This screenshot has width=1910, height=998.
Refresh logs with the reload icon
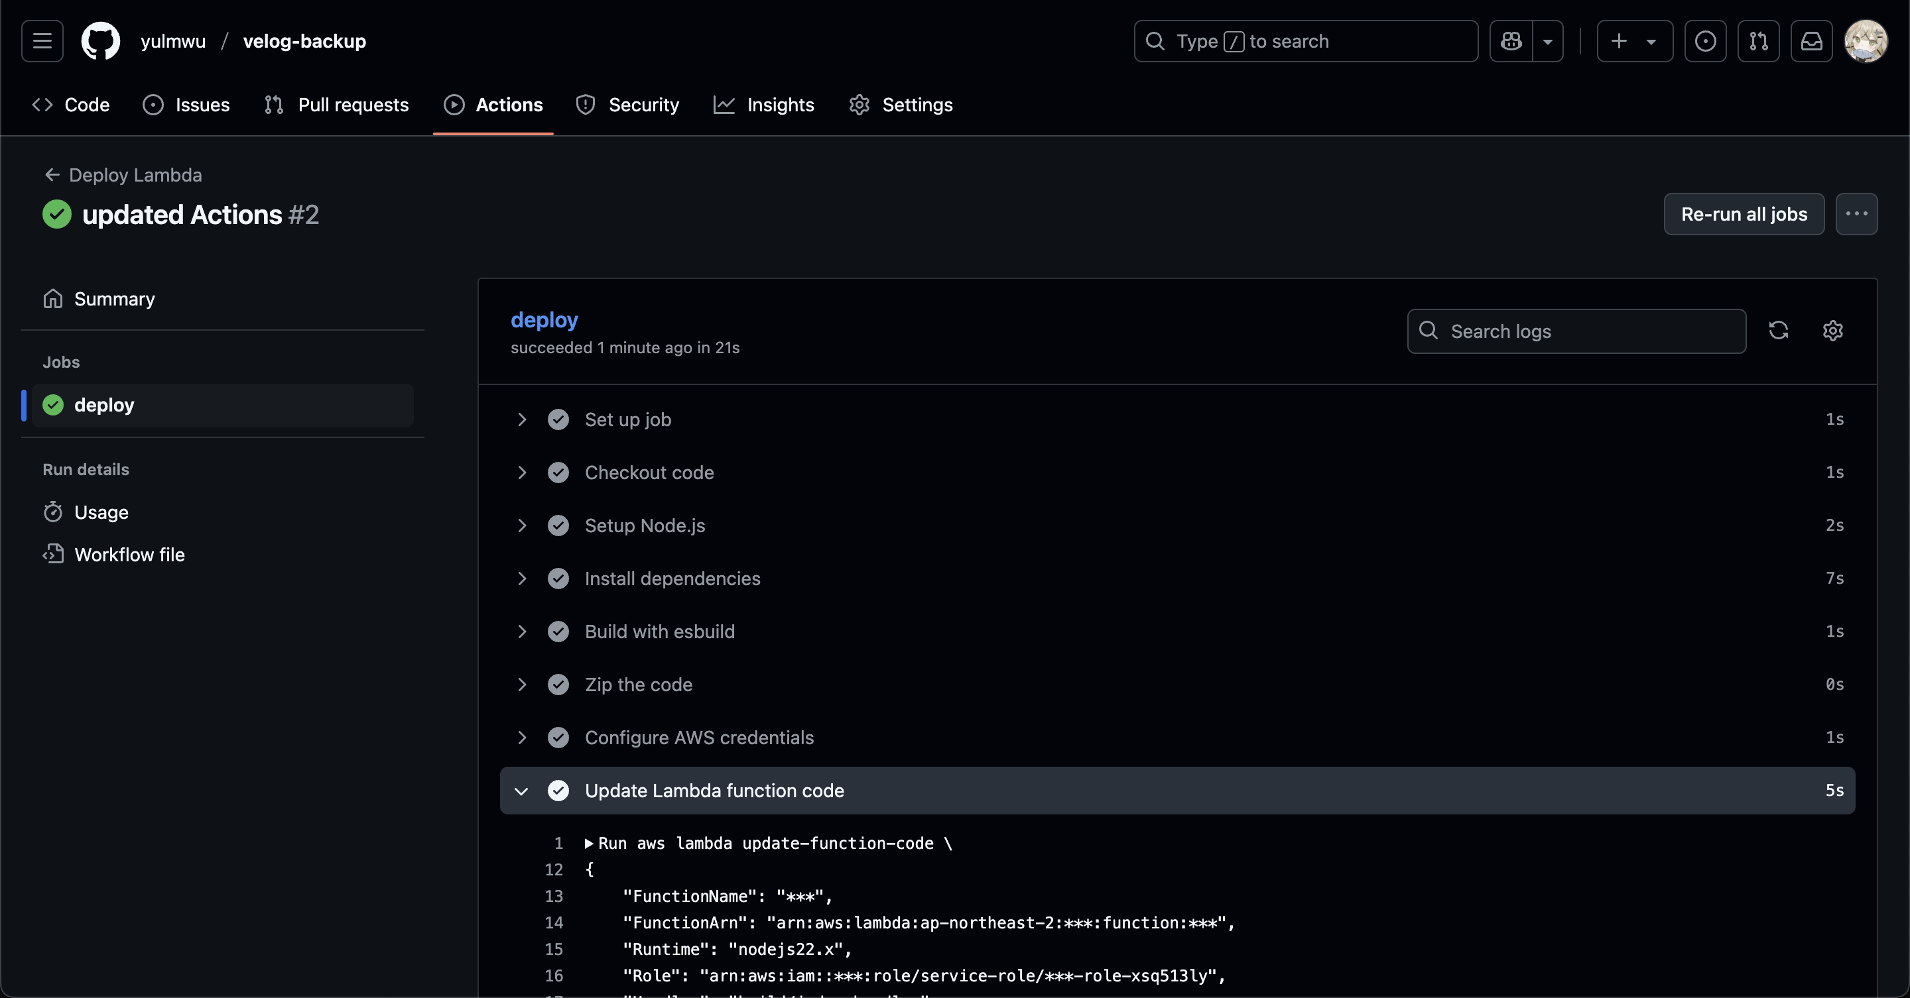1778,331
